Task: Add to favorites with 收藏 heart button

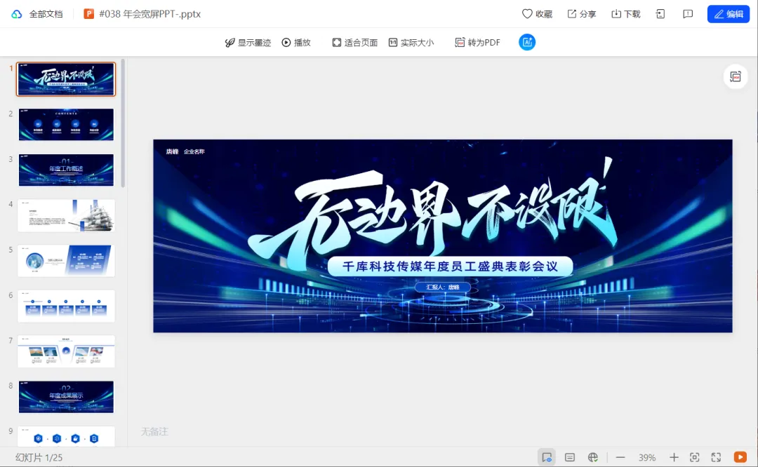Action: pos(537,14)
